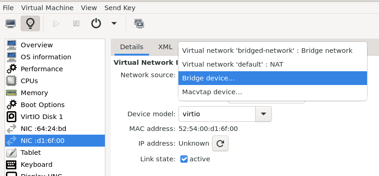
Task: Open the snapshots manager icon
Action: (139, 23)
